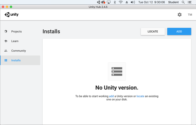This screenshot has width=196, height=125.
Task: Click the 'No Unity version.' heading
Action: pos(117,88)
